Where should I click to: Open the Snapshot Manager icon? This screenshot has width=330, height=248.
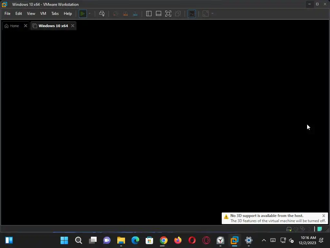tap(135, 14)
